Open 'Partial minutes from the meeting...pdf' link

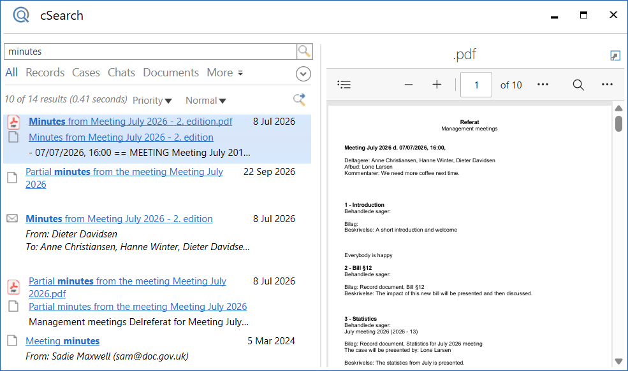click(127, 287)
